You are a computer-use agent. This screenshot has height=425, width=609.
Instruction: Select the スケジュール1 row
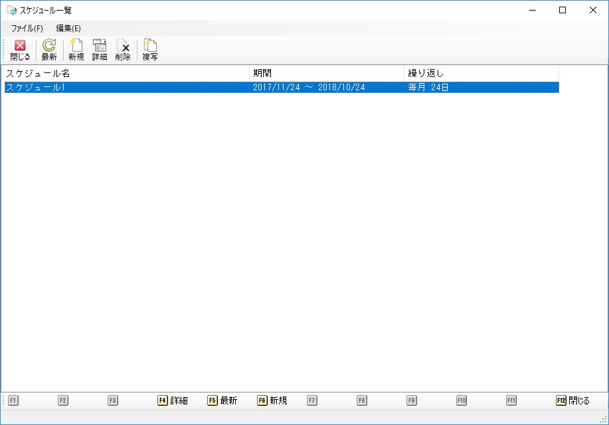126,87
